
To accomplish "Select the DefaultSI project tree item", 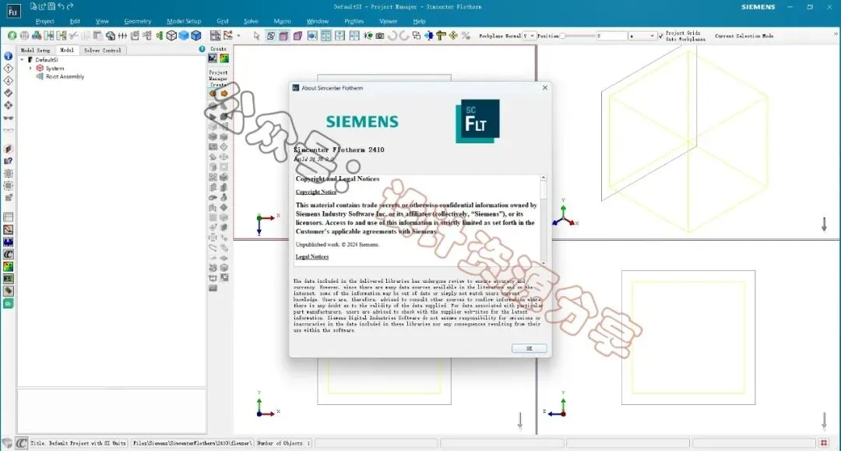I will coord(47,59).
